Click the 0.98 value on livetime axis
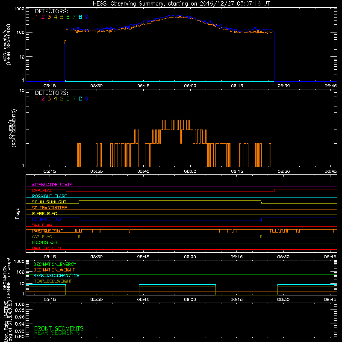 click(20, 310)
